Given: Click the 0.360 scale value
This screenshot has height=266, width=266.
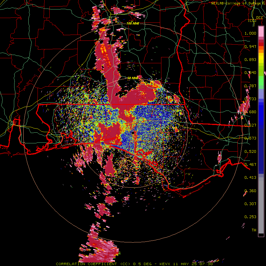Looking at the screenshot, I should point(250,191).
